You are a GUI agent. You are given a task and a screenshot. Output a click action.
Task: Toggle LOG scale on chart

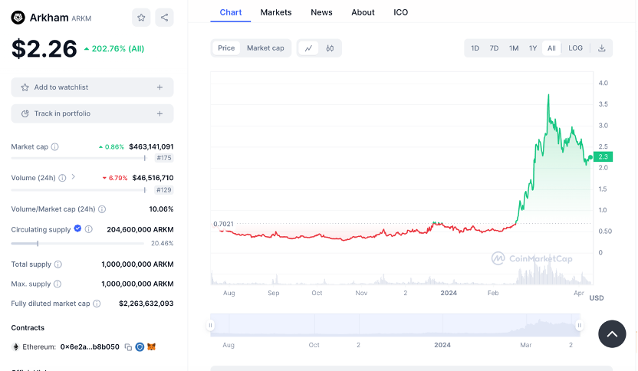click(575, 48)
